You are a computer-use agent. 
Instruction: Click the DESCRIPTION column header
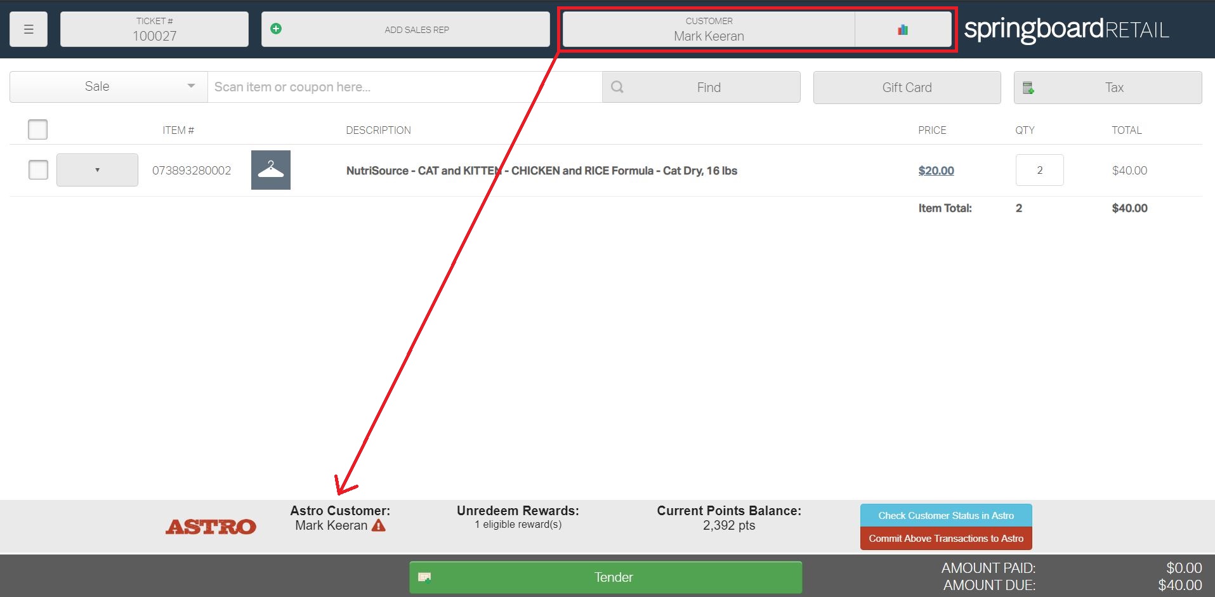tap(378, 130)
